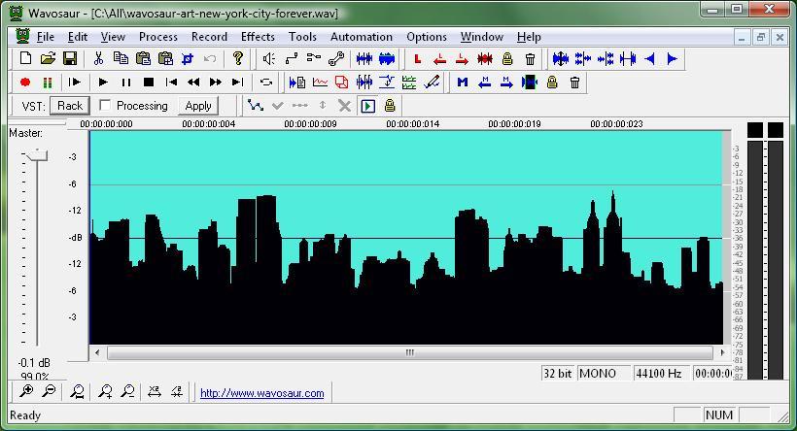The width and height of the screenshot is (797, 431).
Task: Open the Edit menu
Action: pos(78,37)
